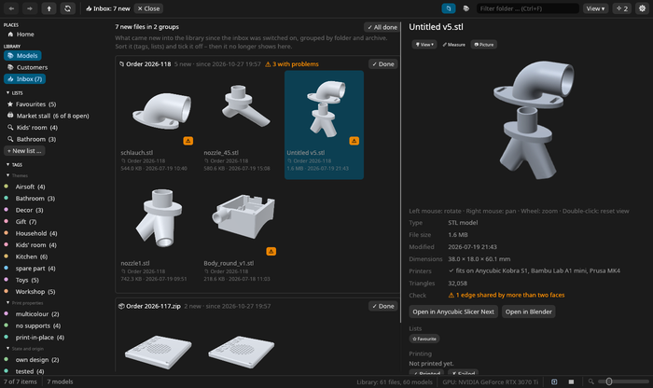Click the magnifier icon beside the zoom slider
The image size is (653, 388).
590,381
